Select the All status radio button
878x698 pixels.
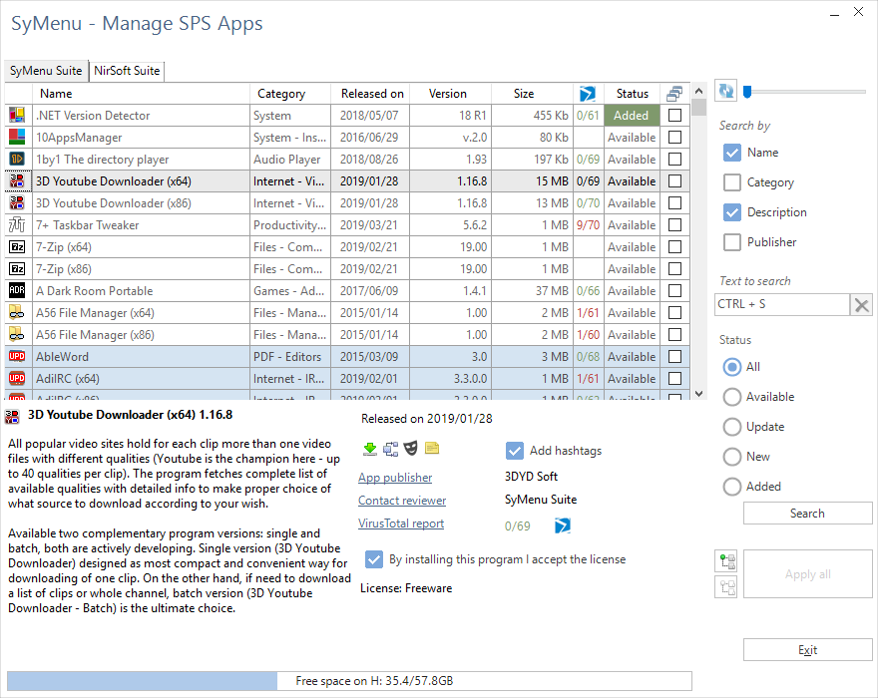[x=732, y=367]
